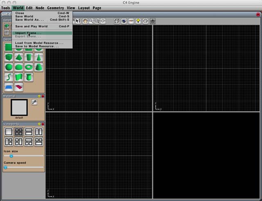This screenshot has height=201, width=262.
Task: Select Save and Play World
Action: coord(31,27)
